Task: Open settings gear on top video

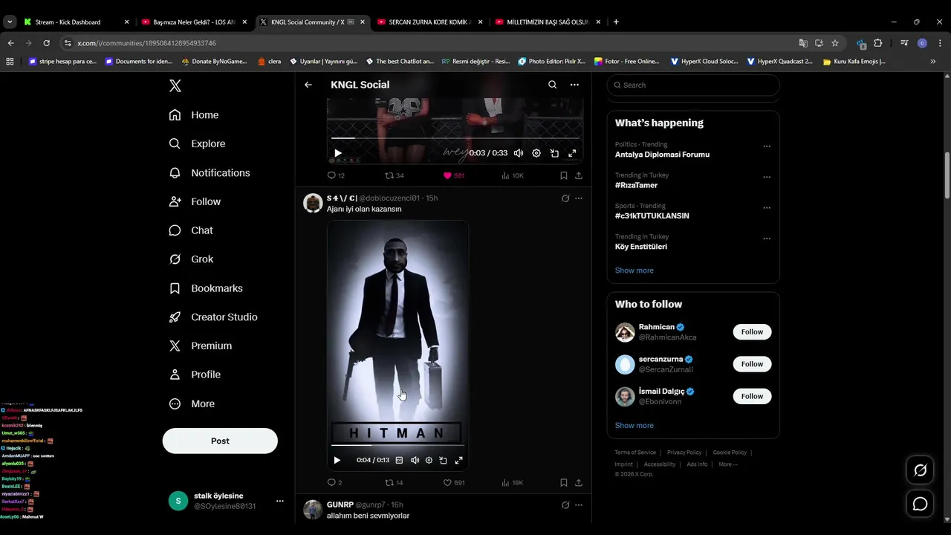Action: pyautogui.click(x=536, y=153)
